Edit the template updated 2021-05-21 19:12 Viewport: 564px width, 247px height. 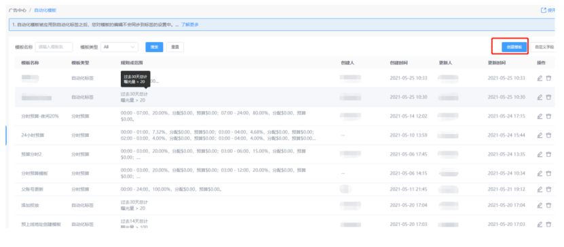point(540,189)
